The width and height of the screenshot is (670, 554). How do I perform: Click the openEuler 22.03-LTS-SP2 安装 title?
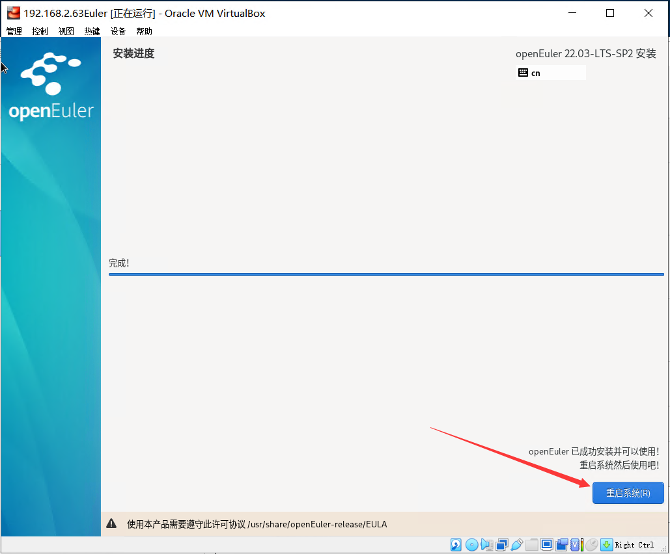point(586,54)
